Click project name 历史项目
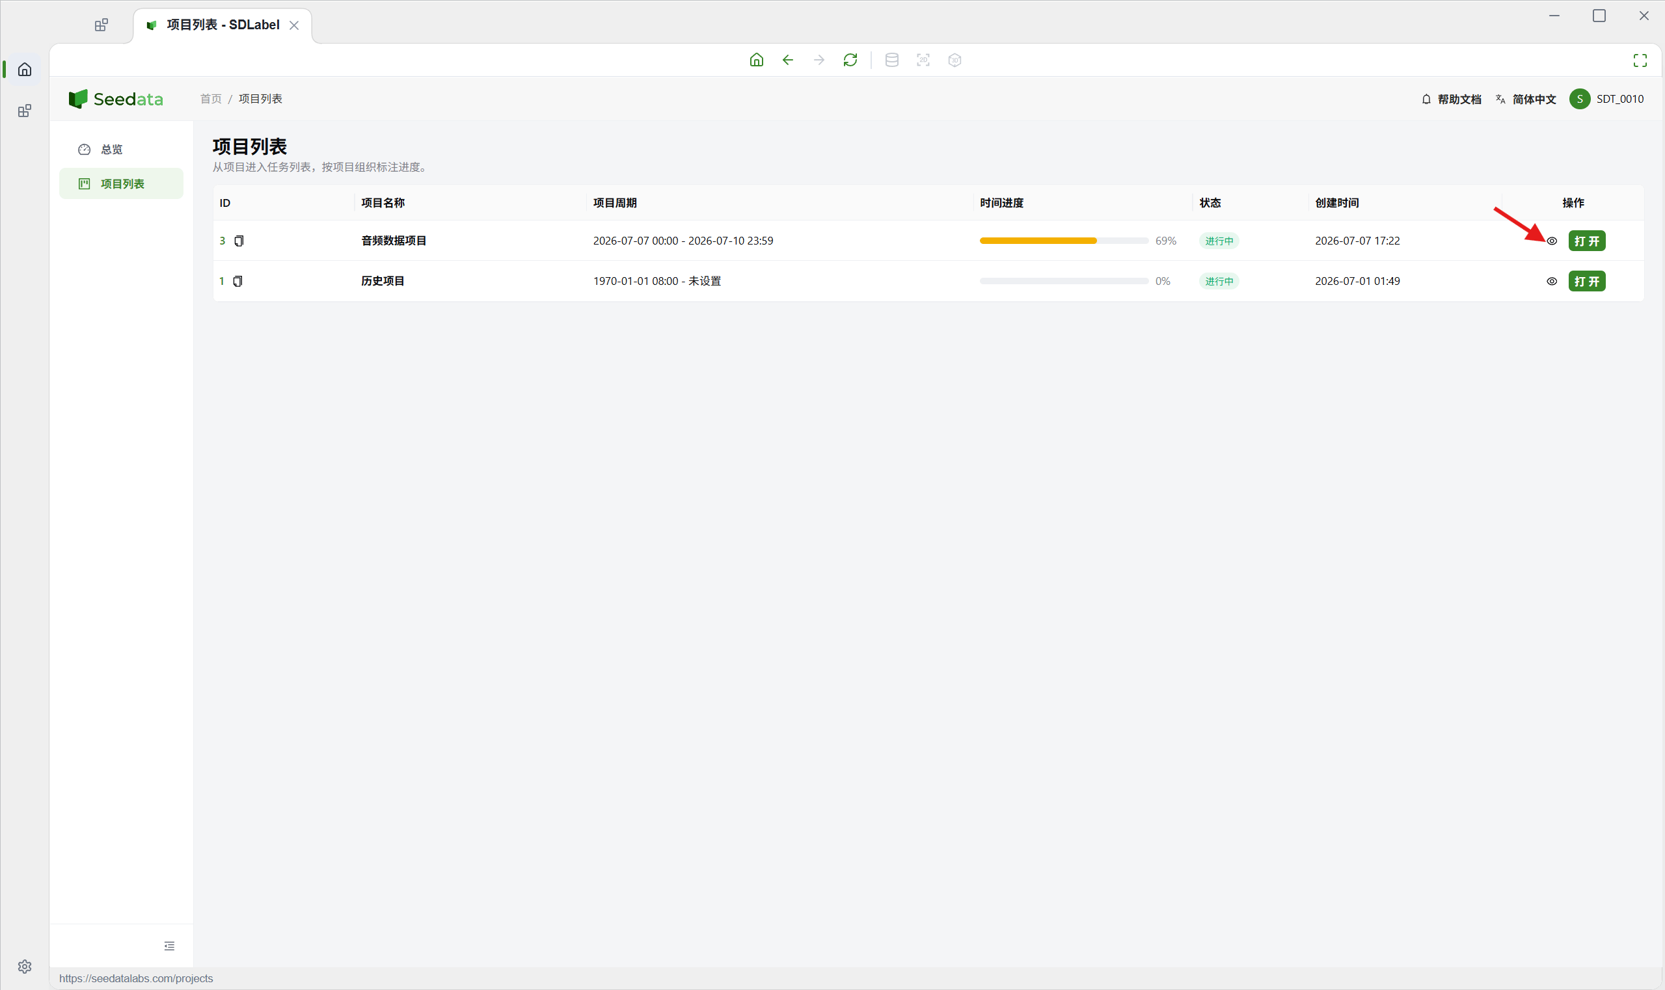This screenshot has height=990, width=1665. [x=383, y=282]
